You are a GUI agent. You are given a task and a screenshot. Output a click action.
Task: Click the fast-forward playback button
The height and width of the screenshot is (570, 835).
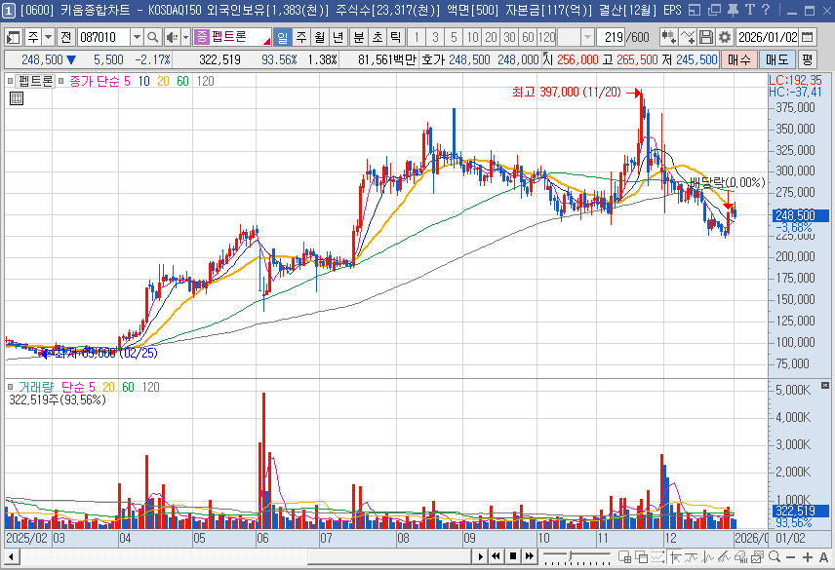[530, 556]
